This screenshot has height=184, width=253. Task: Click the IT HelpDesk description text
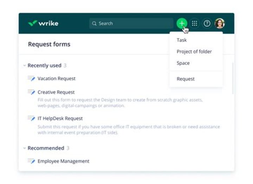click(x=129, y=129)
